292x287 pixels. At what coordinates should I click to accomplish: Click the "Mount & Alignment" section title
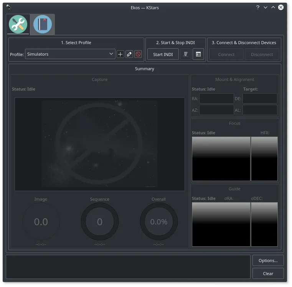235,79
